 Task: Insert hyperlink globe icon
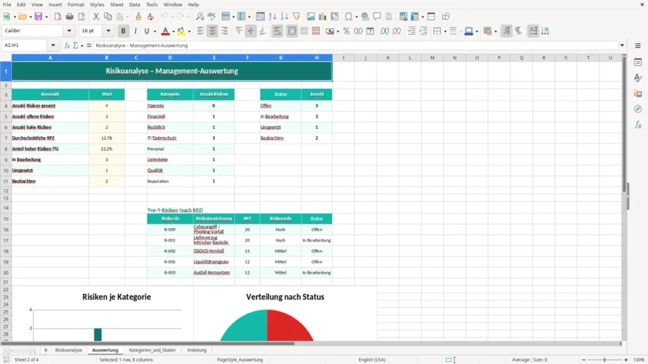[365, 16]
